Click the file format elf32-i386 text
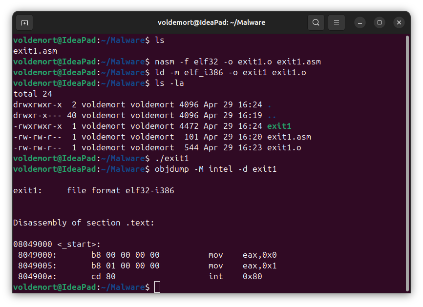 (x=121, y=190)
